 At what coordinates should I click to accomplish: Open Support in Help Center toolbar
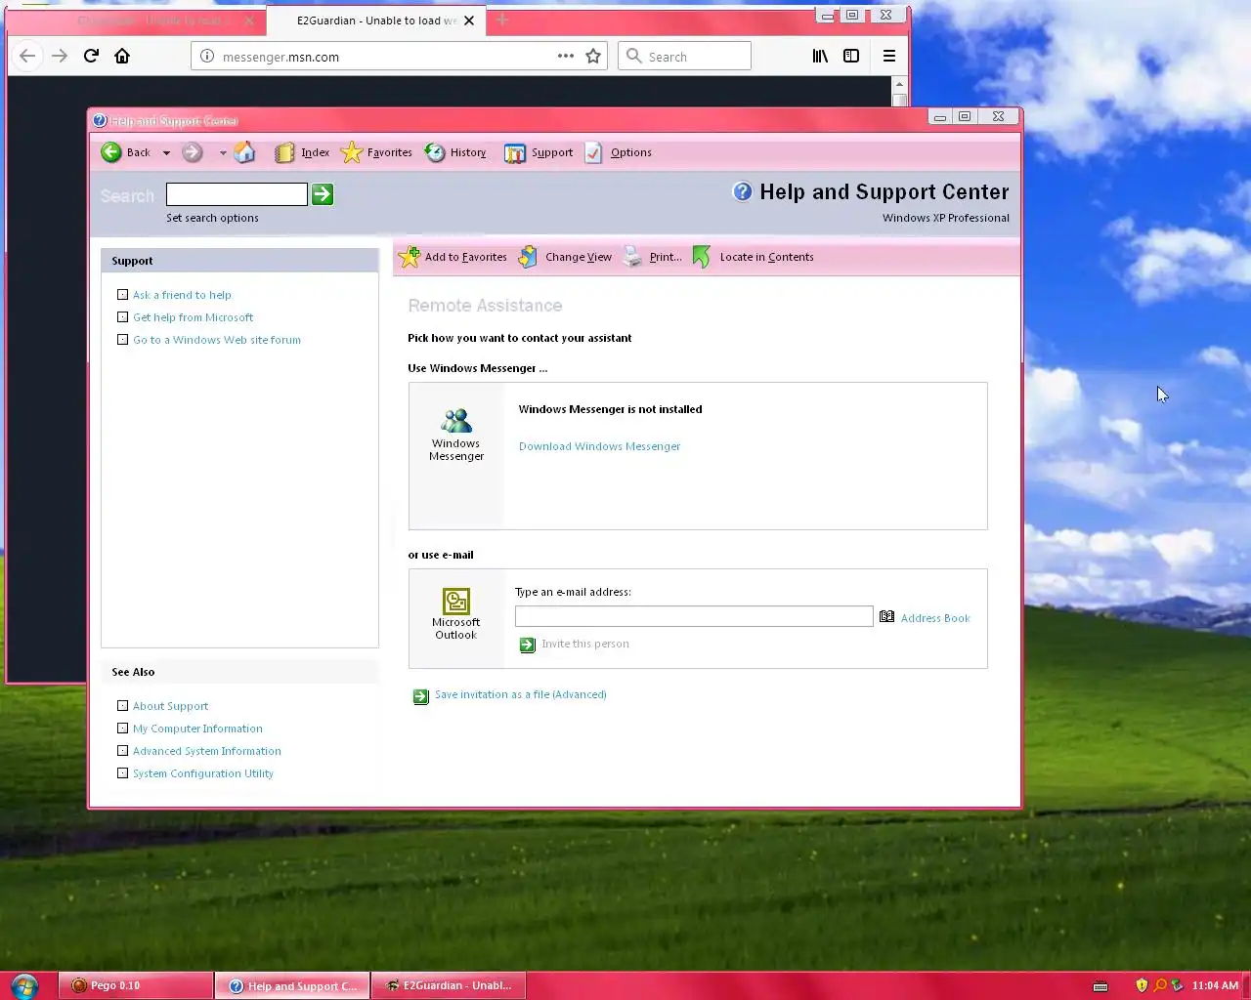click(539, 152)
